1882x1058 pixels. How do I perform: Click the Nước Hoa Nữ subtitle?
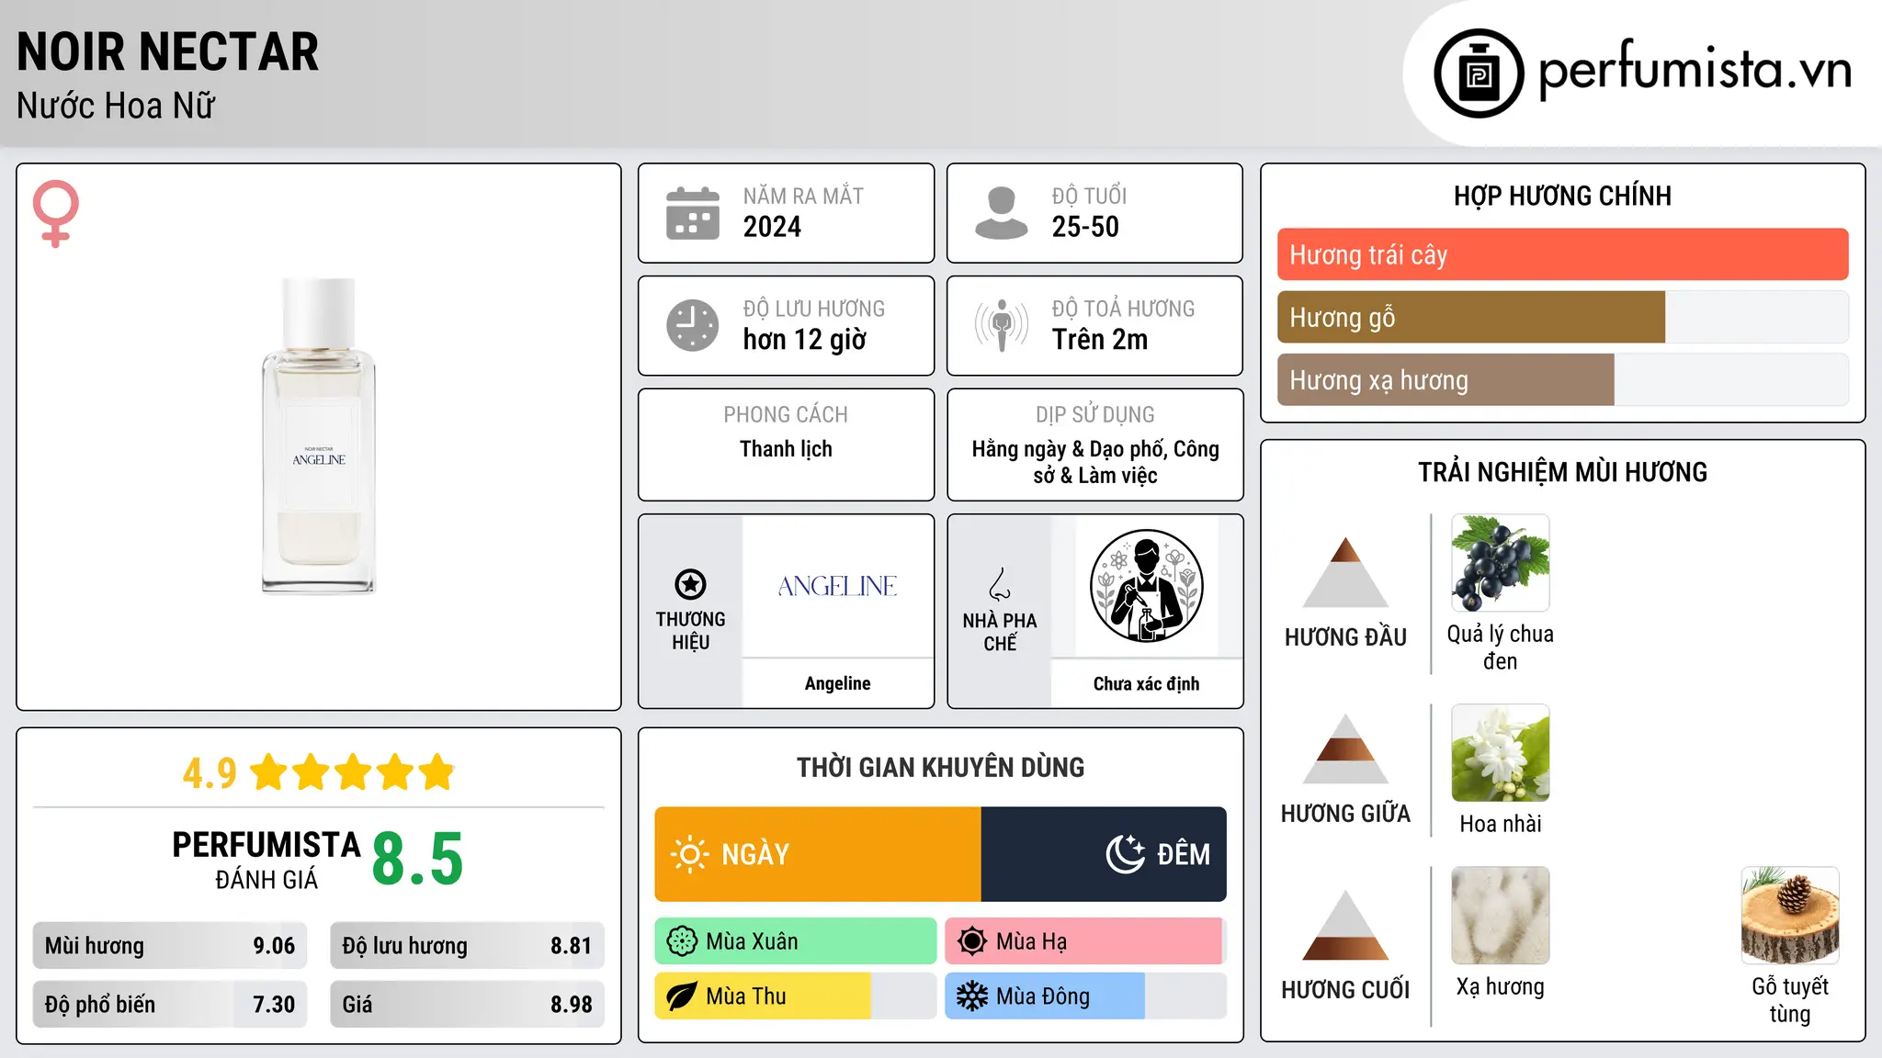(x=116, y=106)
